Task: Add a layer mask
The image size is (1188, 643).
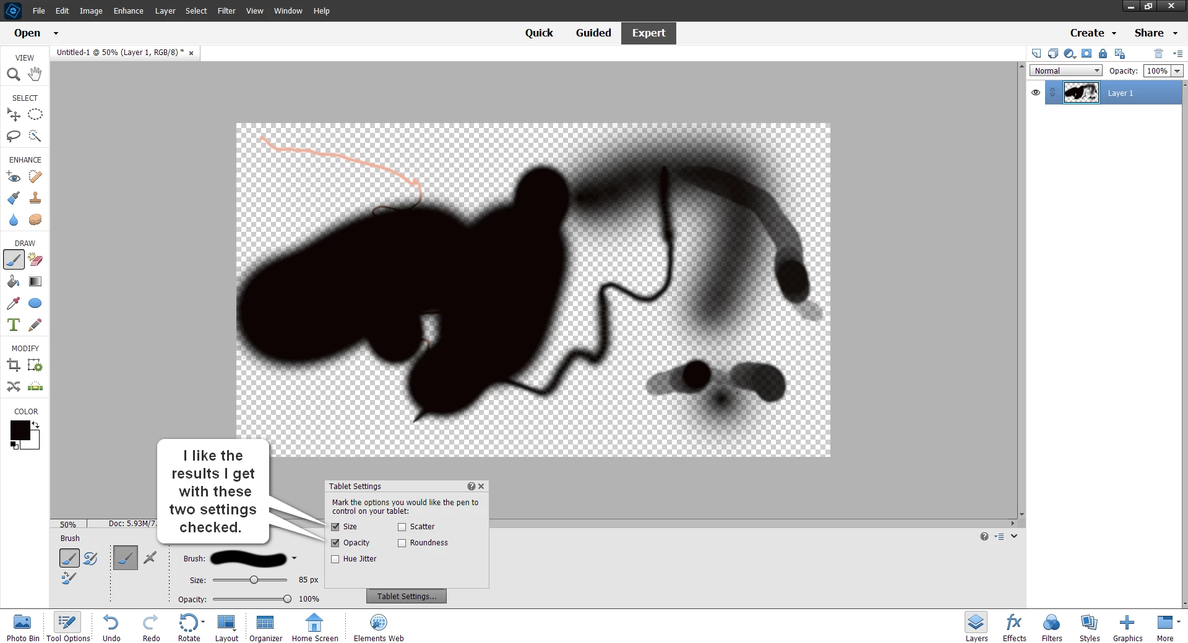Action: 1087,53
